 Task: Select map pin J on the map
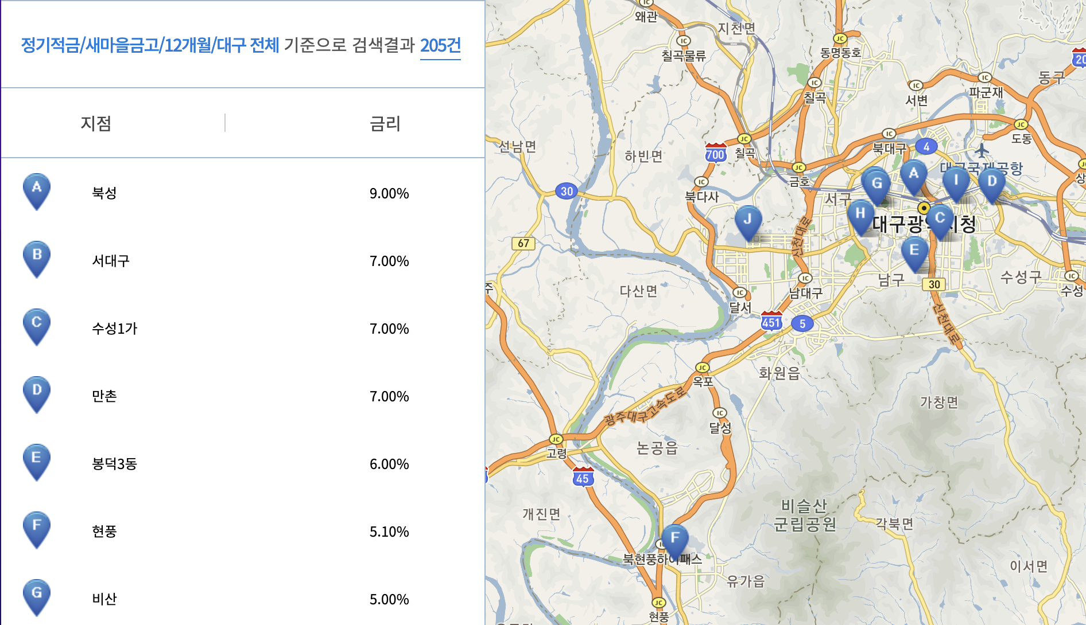pos(748,223)
